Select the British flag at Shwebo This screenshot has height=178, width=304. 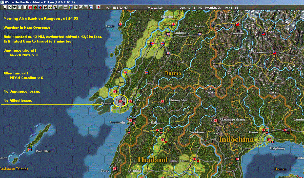click(173, 24)
